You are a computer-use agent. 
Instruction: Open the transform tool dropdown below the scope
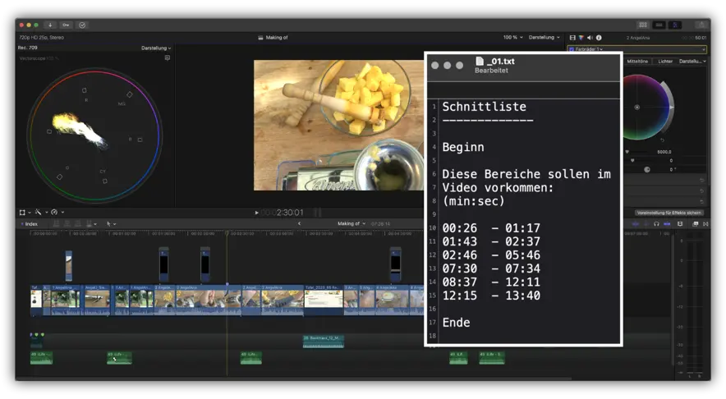(x=25, y=213)
